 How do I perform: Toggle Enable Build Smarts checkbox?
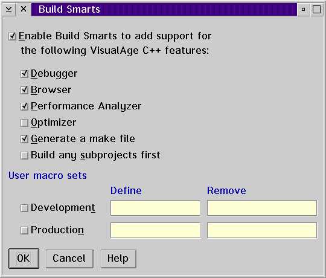click(12, 36)
